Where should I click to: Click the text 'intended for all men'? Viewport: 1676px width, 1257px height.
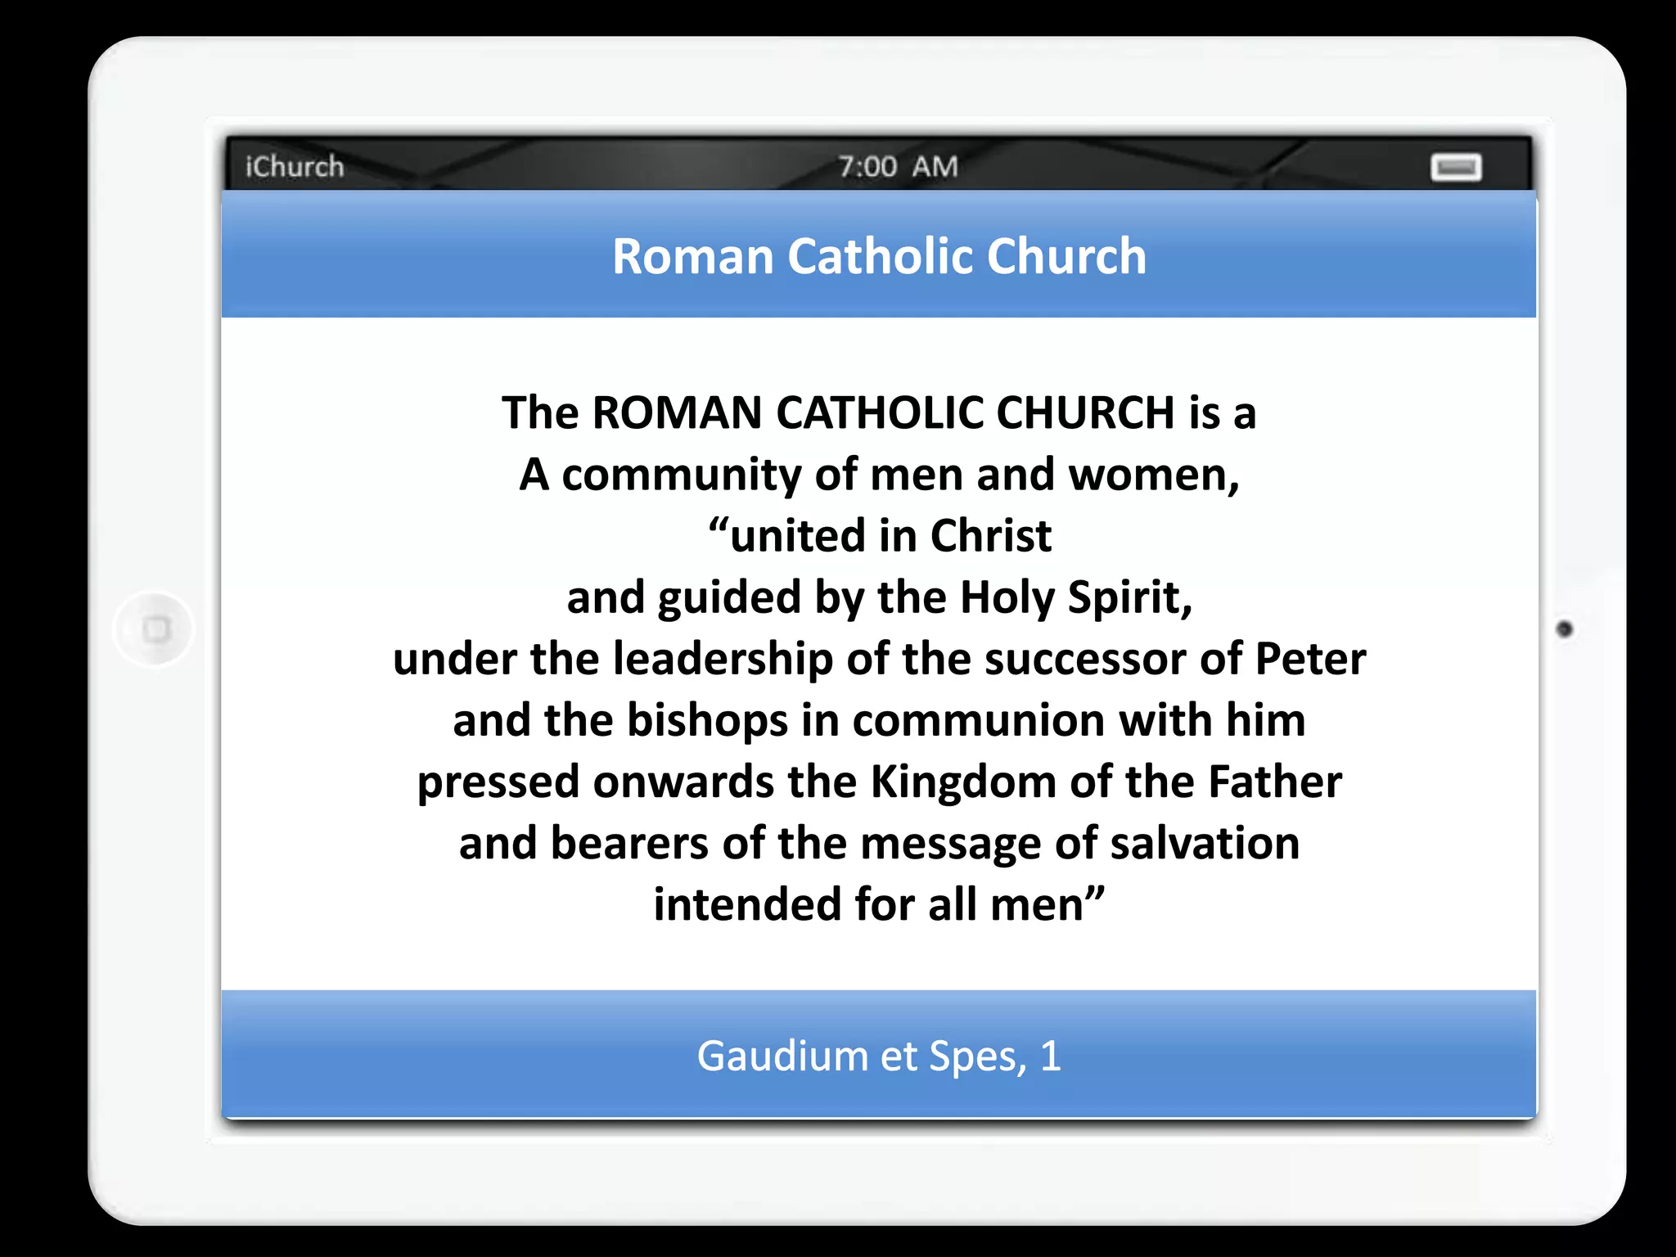pos(868,905)
